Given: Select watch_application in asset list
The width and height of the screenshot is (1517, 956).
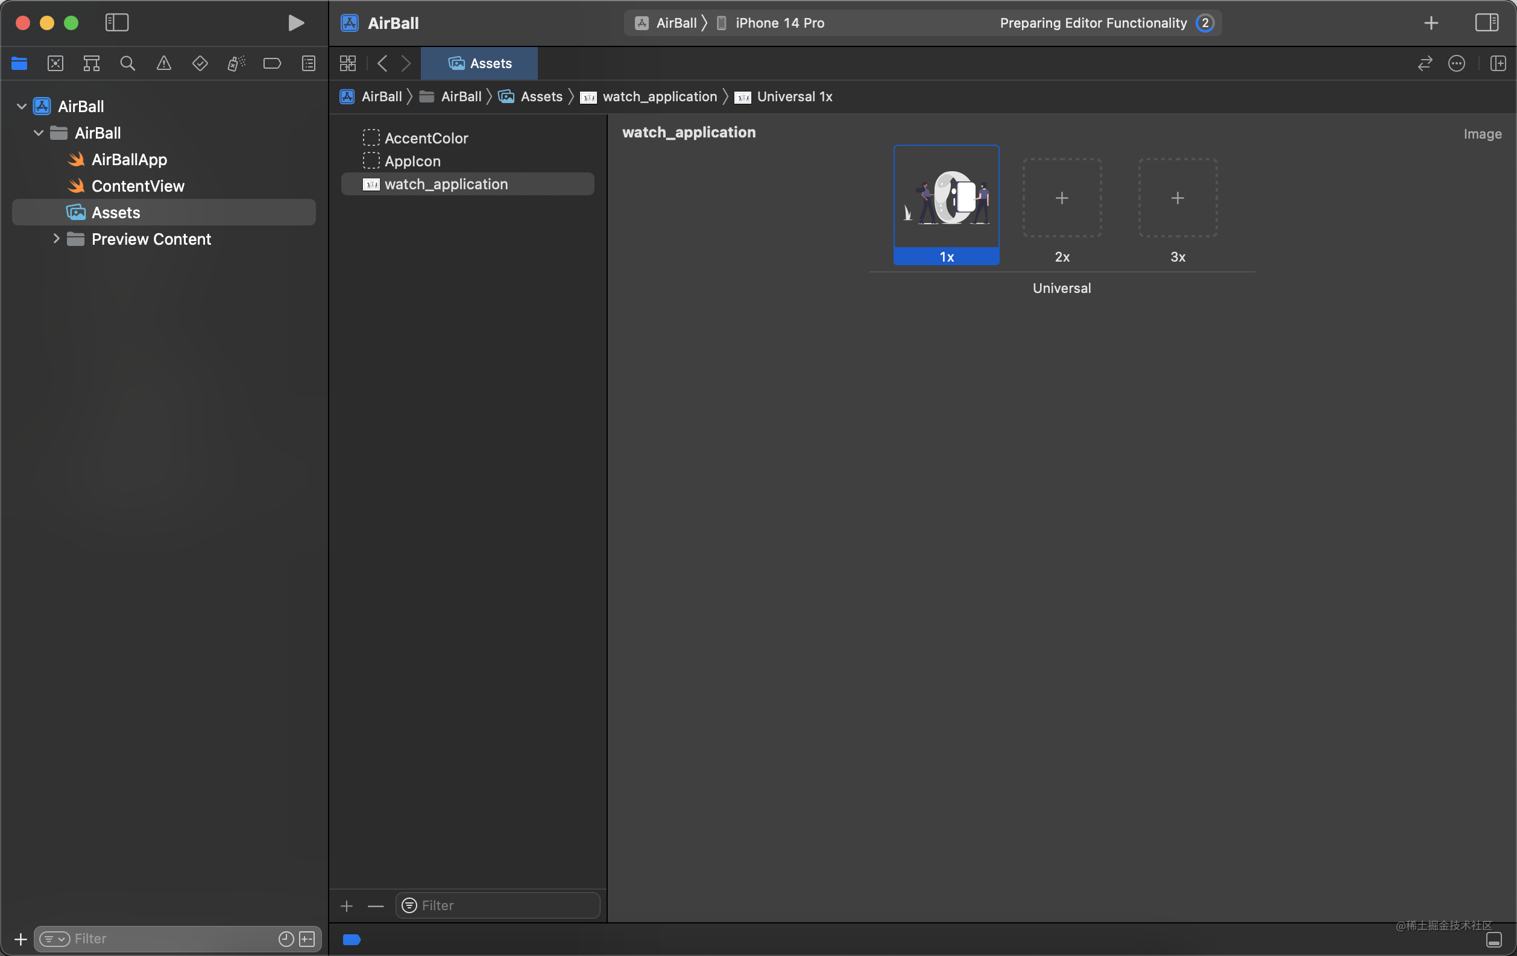Looking at the screenshot, I should tap(467, 184).
